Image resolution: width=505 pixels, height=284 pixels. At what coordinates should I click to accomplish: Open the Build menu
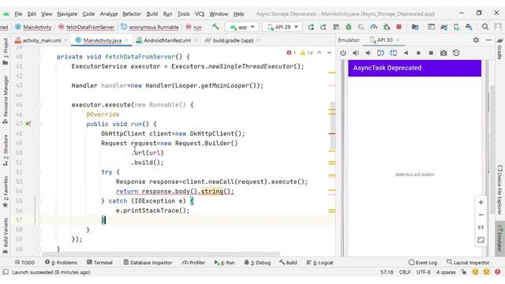[152, 14]
